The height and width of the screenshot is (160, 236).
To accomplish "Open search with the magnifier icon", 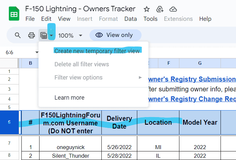I will click(18, 35).
